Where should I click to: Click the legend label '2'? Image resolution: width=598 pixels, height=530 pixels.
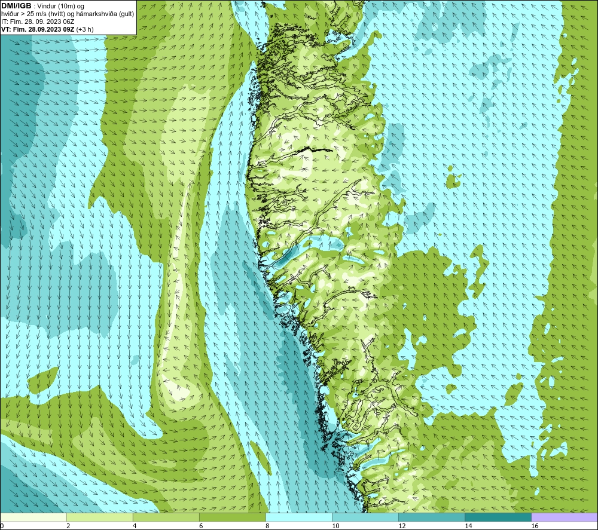(68, 526)
